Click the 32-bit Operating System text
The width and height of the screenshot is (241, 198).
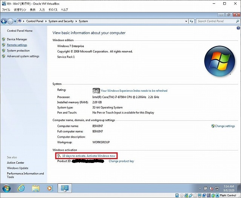[107, 107]
